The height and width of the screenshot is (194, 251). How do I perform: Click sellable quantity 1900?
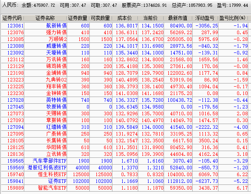click(x=106, y=161)
